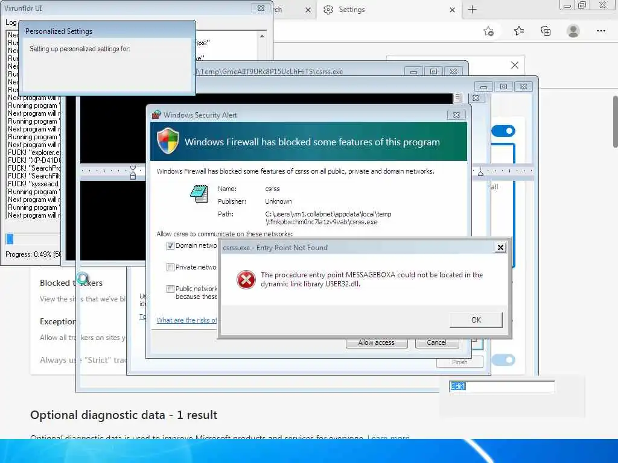The image size is (618, 463).
Task: Click the Edit1 input field
Action: (502, 386)
